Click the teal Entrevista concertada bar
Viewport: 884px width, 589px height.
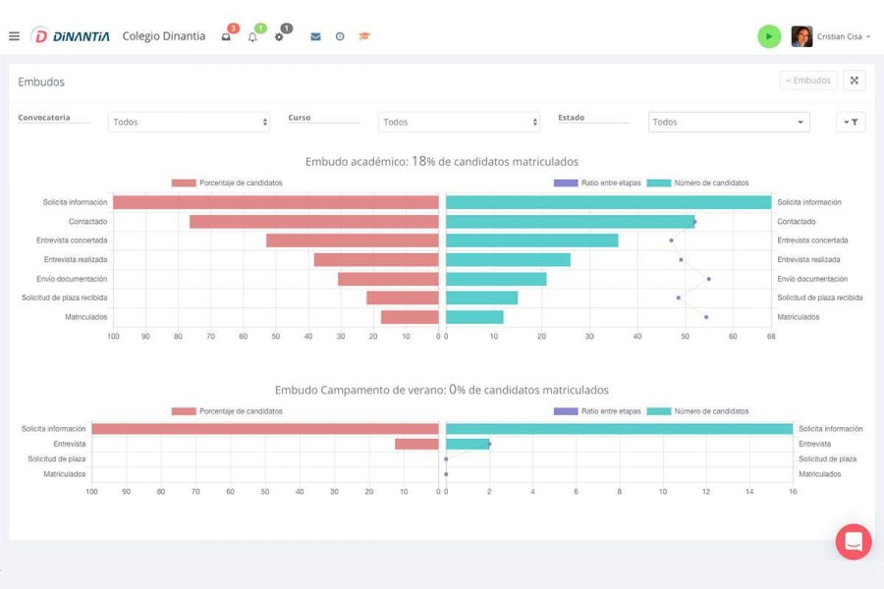pos(531,241)
